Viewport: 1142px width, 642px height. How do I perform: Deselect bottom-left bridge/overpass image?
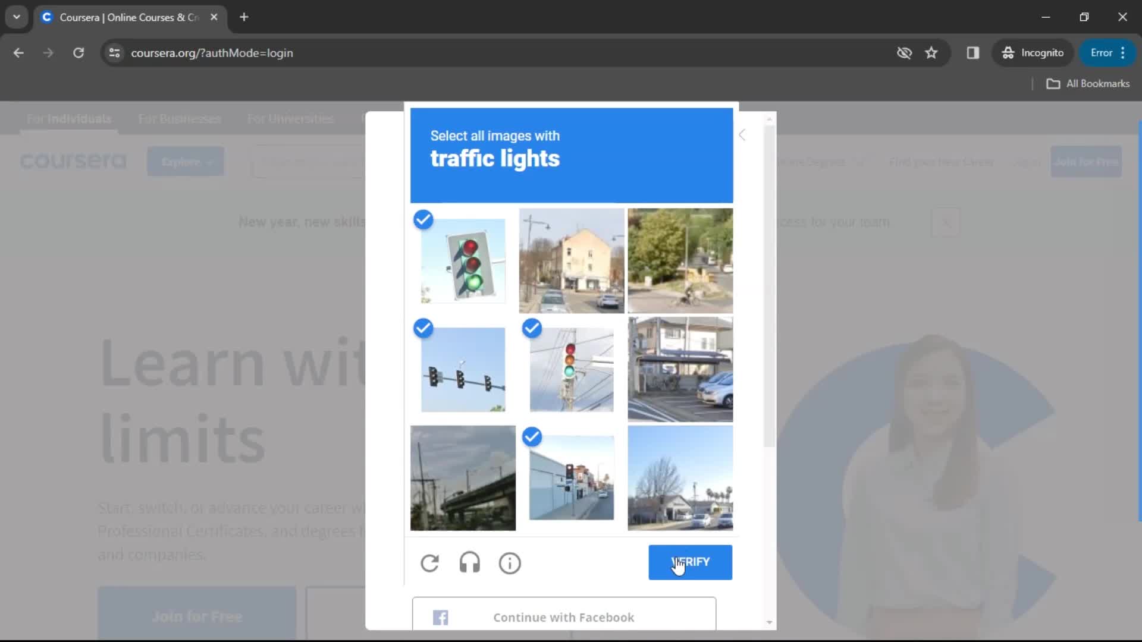coord(463,477)
